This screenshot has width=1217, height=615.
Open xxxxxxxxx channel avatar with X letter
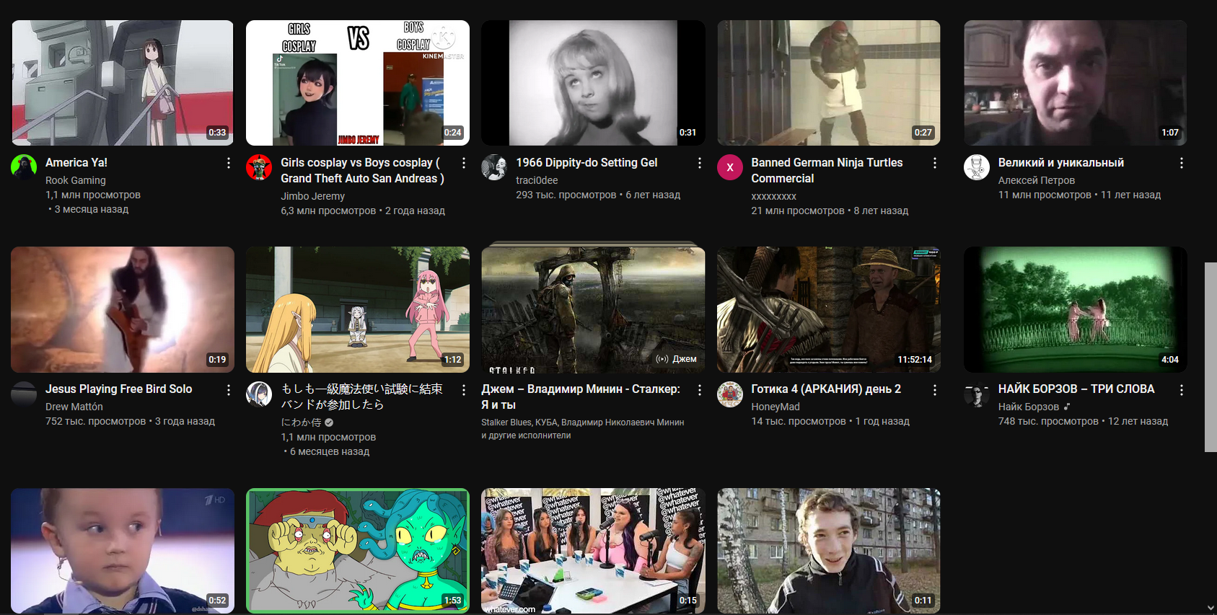730,167
